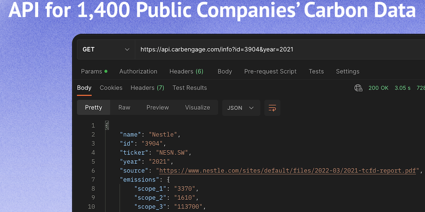The height and width of the screenshot is (212, 425).
Task: Show the response Cookies tab
Action: [111, 88]
